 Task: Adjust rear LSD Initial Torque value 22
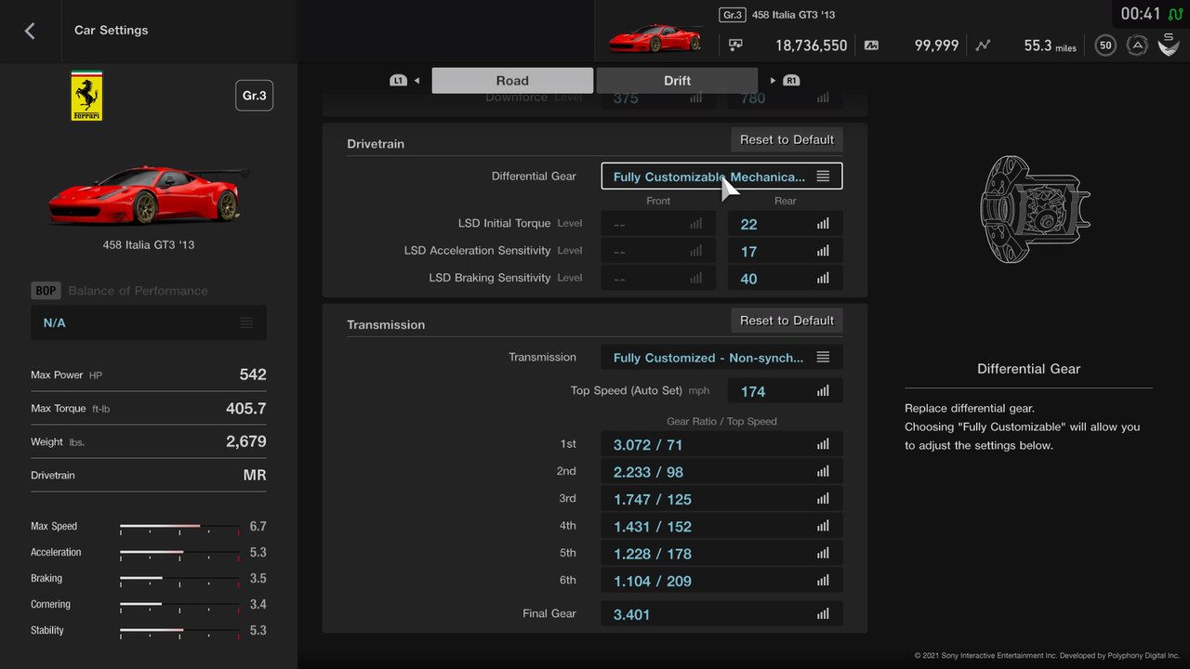[x=785, y=224]
